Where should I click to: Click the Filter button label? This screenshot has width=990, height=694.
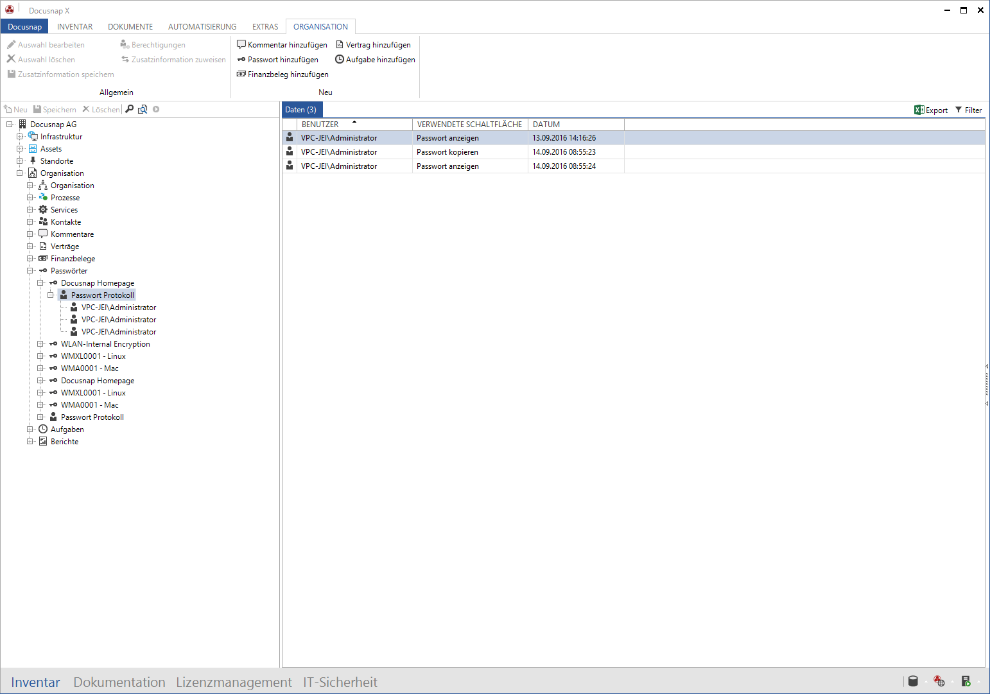[x=973, y=110]
